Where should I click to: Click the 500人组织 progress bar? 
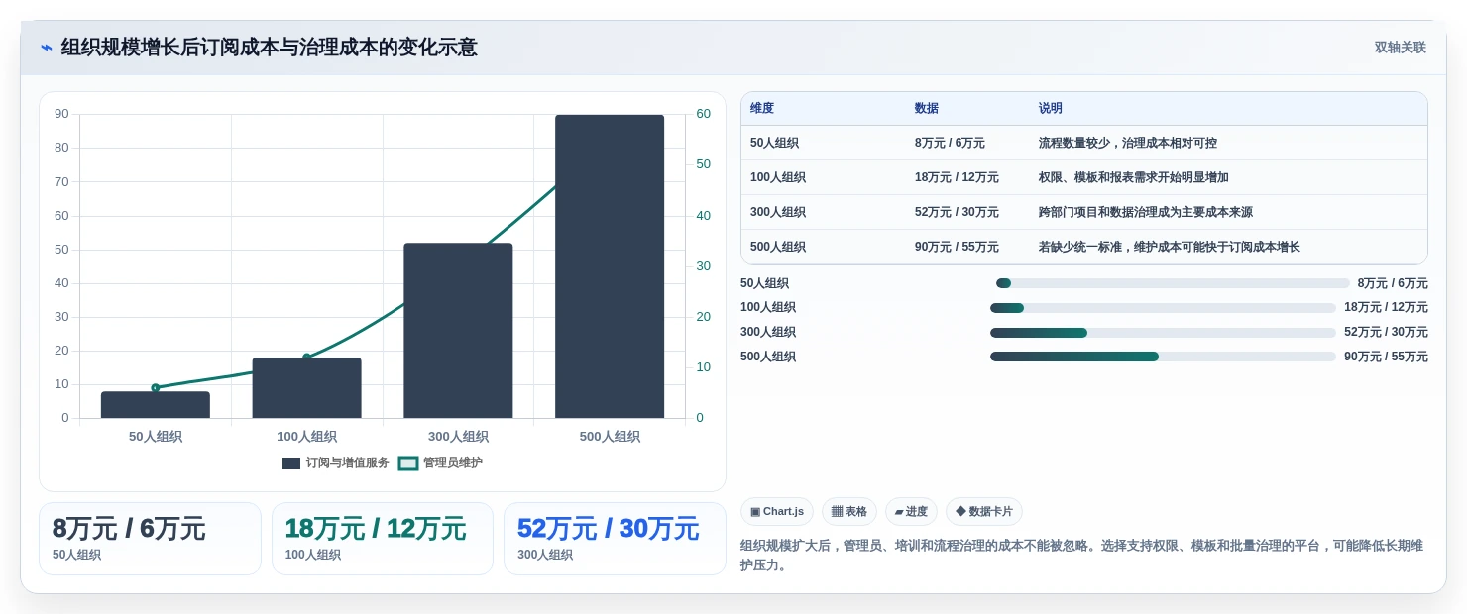point(1163,357)
